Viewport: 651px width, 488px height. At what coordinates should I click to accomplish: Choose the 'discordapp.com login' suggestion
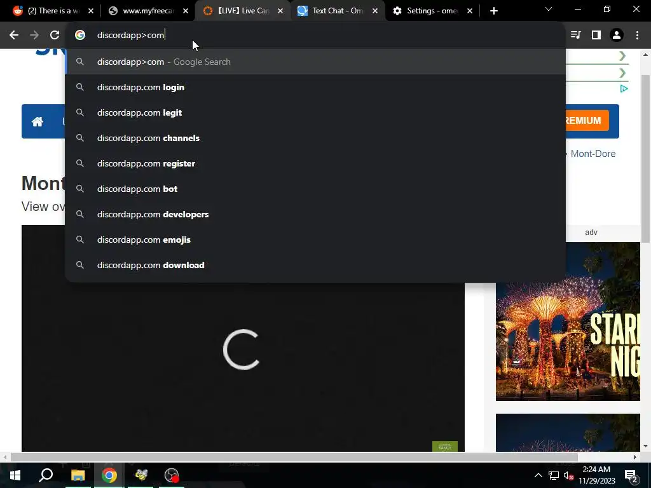315,87
